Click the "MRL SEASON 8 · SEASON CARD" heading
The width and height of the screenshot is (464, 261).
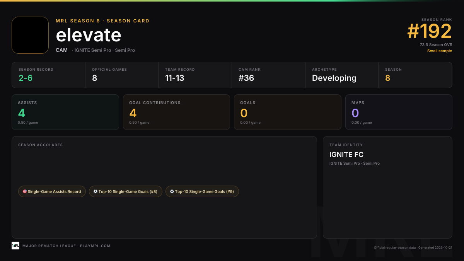(102, 21)
